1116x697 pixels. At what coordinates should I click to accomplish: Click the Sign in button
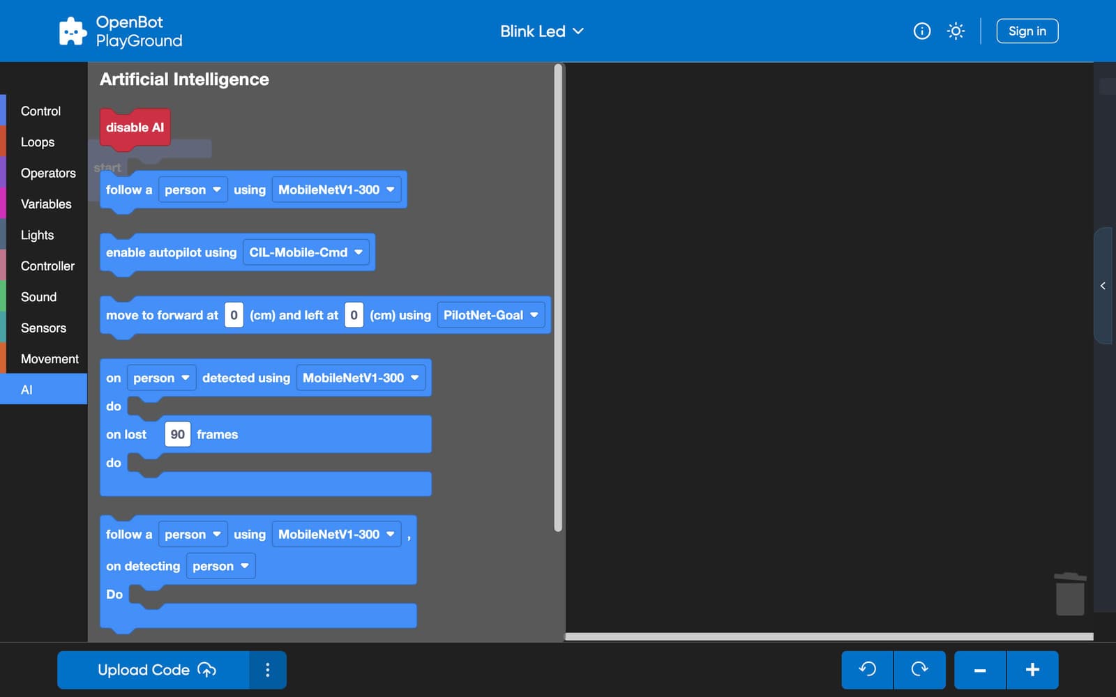1027,31
